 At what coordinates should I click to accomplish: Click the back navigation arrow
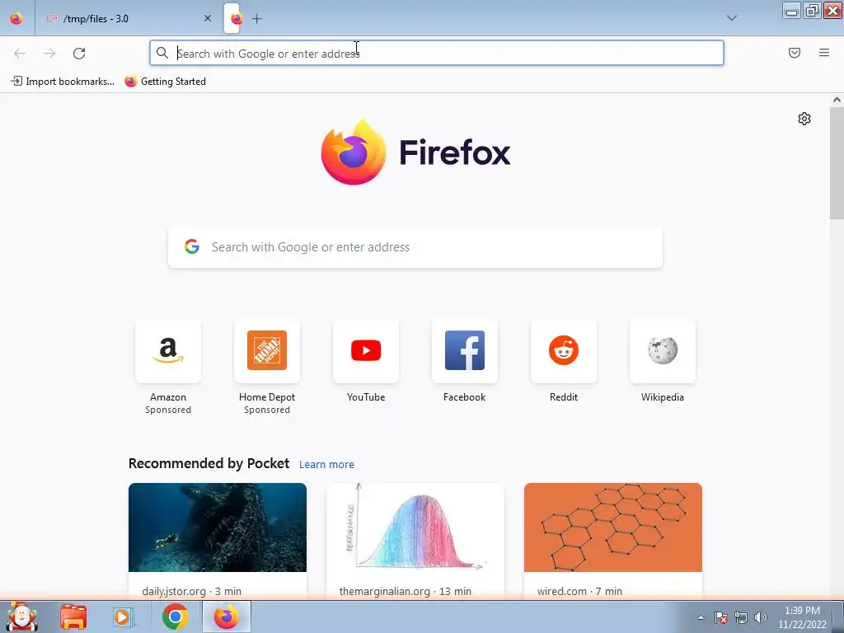click(x=20, y=54)
